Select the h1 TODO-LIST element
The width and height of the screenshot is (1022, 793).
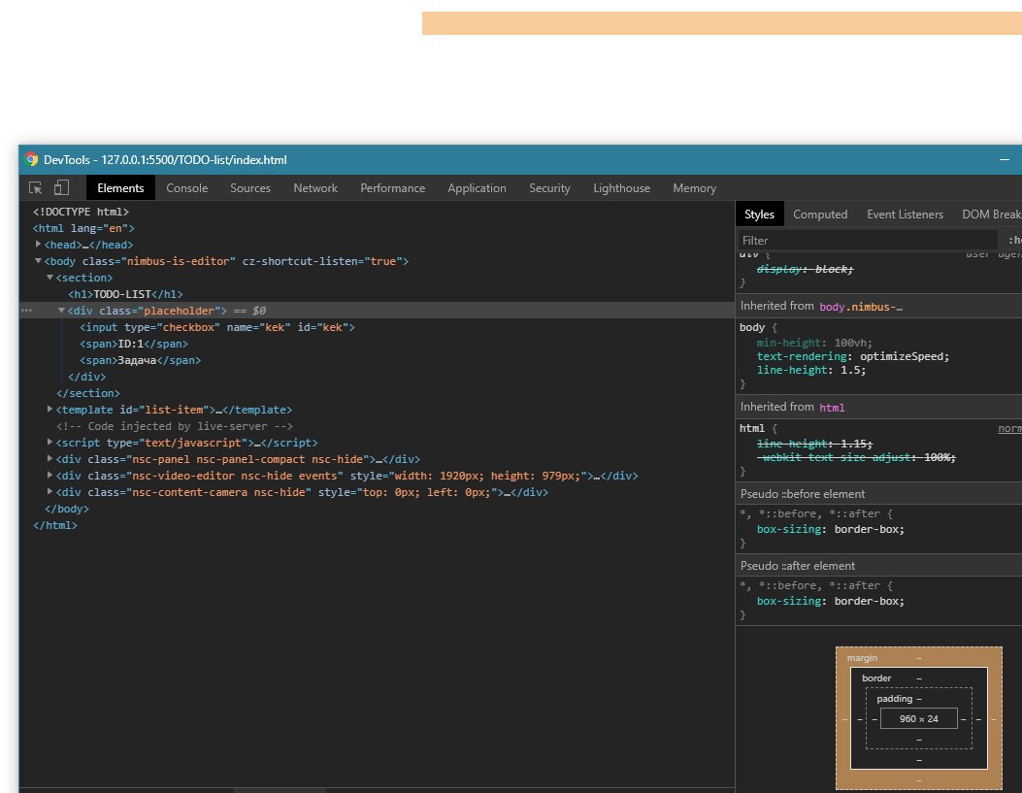coord(125,294)
